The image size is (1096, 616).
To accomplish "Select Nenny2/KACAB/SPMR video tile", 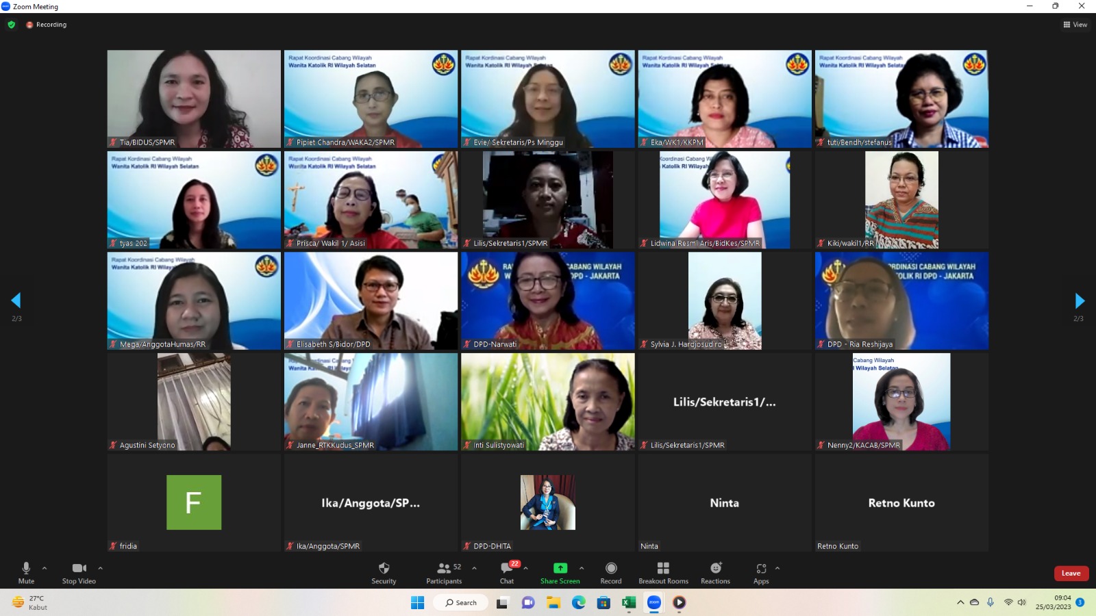I will tap(901, 402).
